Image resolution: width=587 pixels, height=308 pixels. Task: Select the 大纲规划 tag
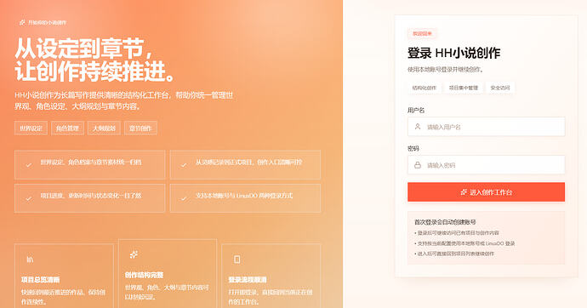click(104, 128)
